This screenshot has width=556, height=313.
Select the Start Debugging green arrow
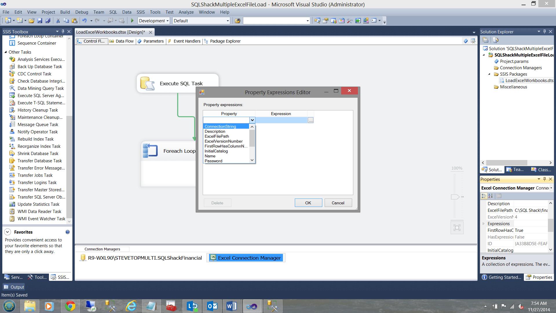[132, 21]
